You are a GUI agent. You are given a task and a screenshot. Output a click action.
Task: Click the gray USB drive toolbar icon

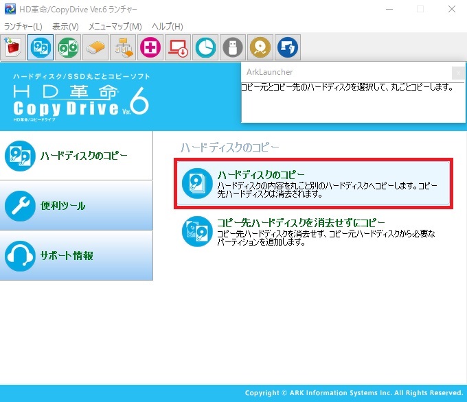233,47
